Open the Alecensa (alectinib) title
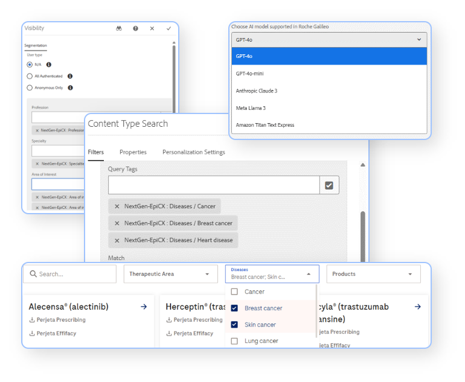Screen dimensions: 465x382 (x=68, y=307)
